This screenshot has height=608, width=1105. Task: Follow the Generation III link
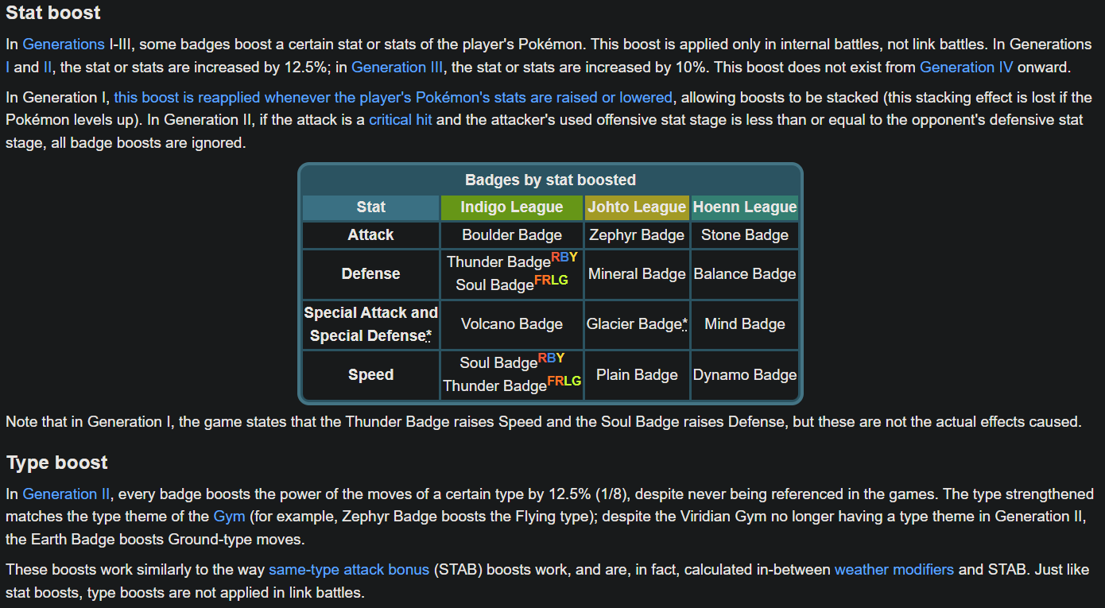point(397,68)
